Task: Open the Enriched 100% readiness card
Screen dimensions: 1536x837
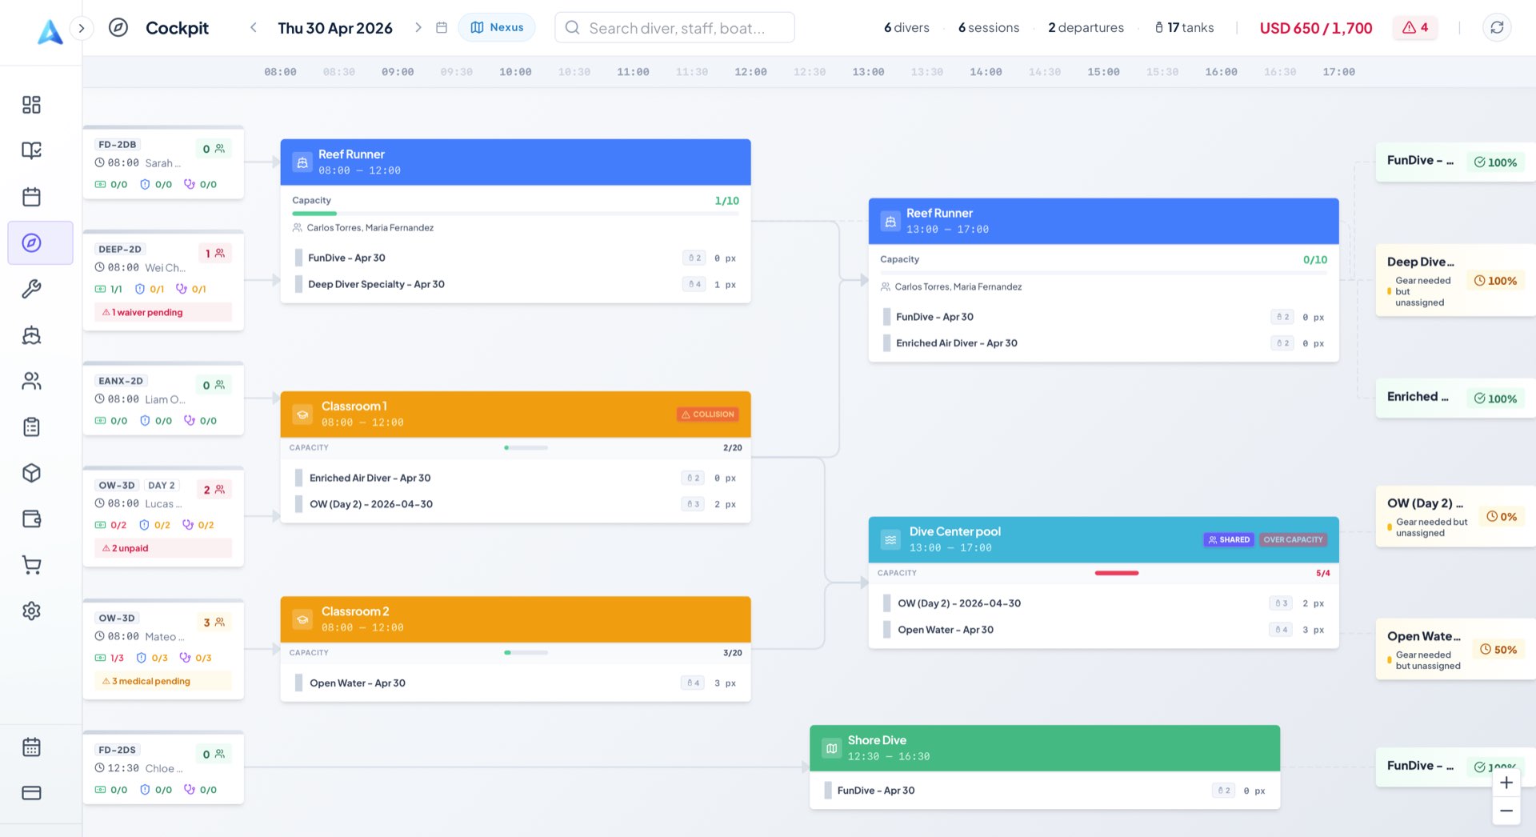Action: [x=1455, y=398]
